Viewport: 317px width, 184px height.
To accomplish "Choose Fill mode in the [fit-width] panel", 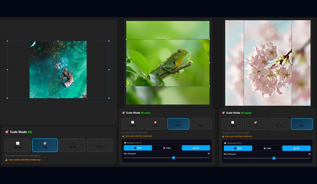I will coord(155,124).
